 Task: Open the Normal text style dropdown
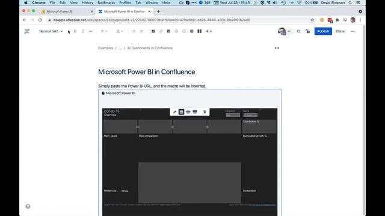(51, 31)
